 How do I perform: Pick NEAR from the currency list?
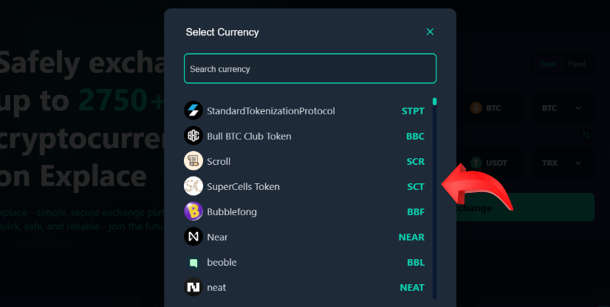click(411, 237)
